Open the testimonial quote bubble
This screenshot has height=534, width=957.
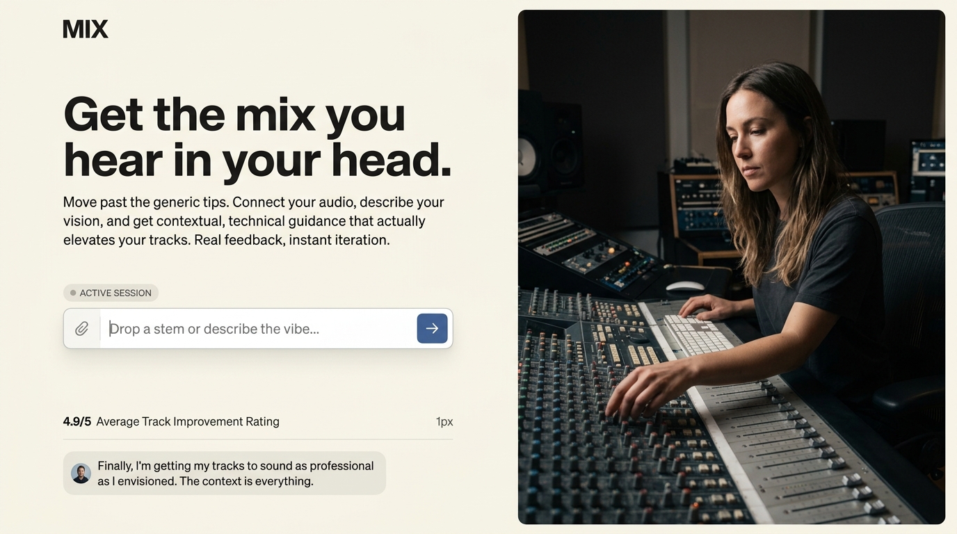click(x=235, y=474)
